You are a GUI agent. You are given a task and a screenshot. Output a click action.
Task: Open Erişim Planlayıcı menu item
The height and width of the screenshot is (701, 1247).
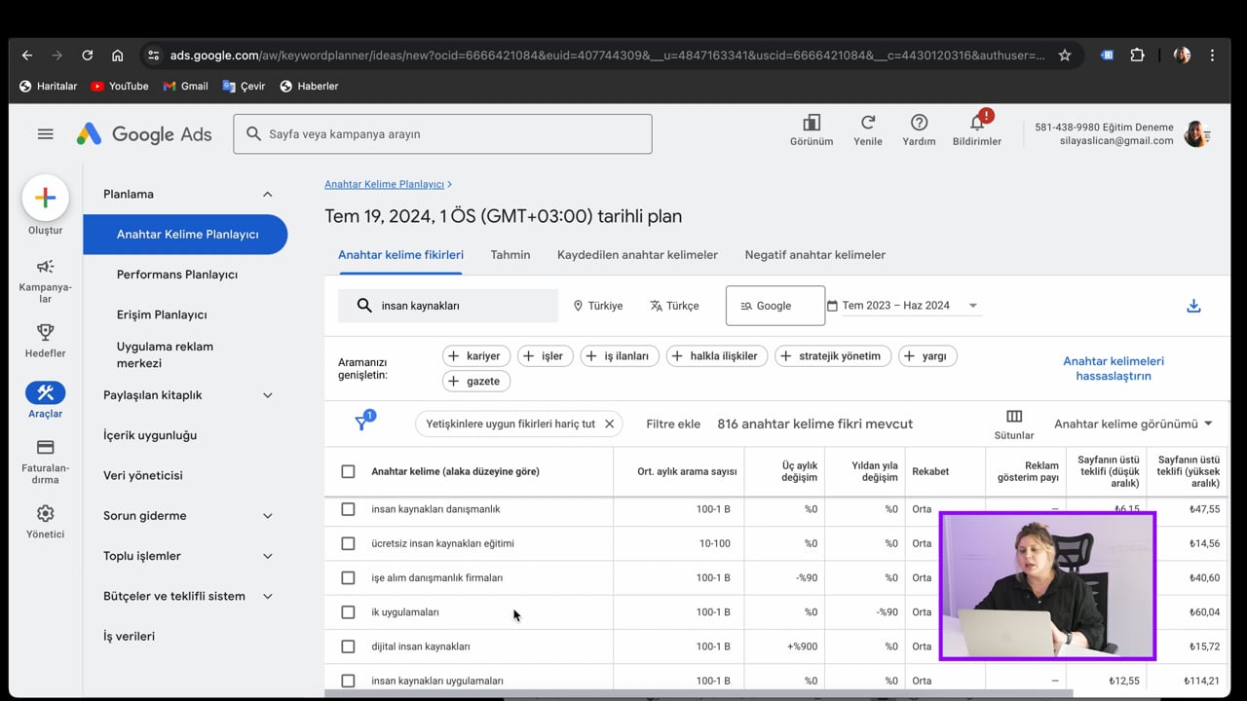[x=162, y=314]
